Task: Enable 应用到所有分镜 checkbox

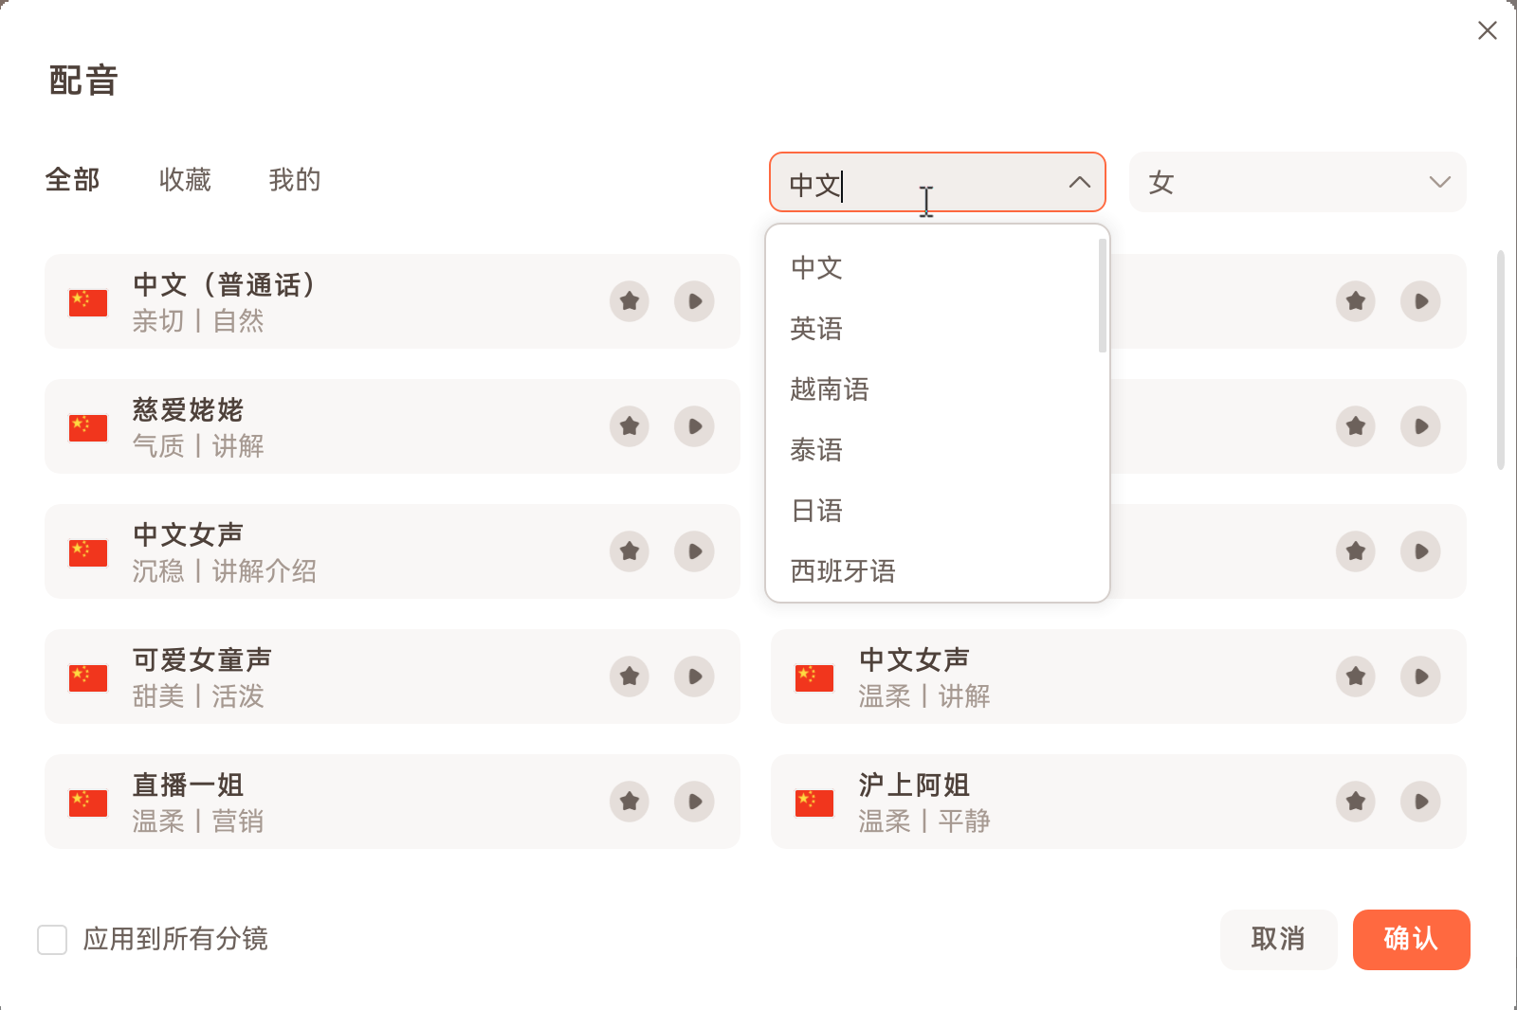Action: click(x=52, y=940)
